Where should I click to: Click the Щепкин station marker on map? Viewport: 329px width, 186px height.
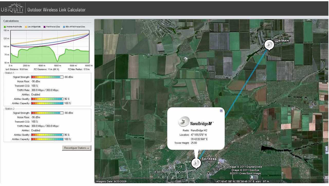[269, 45]
